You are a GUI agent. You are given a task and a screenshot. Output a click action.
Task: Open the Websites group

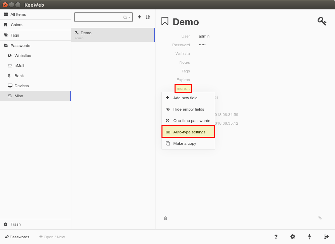tap(36, 56)
